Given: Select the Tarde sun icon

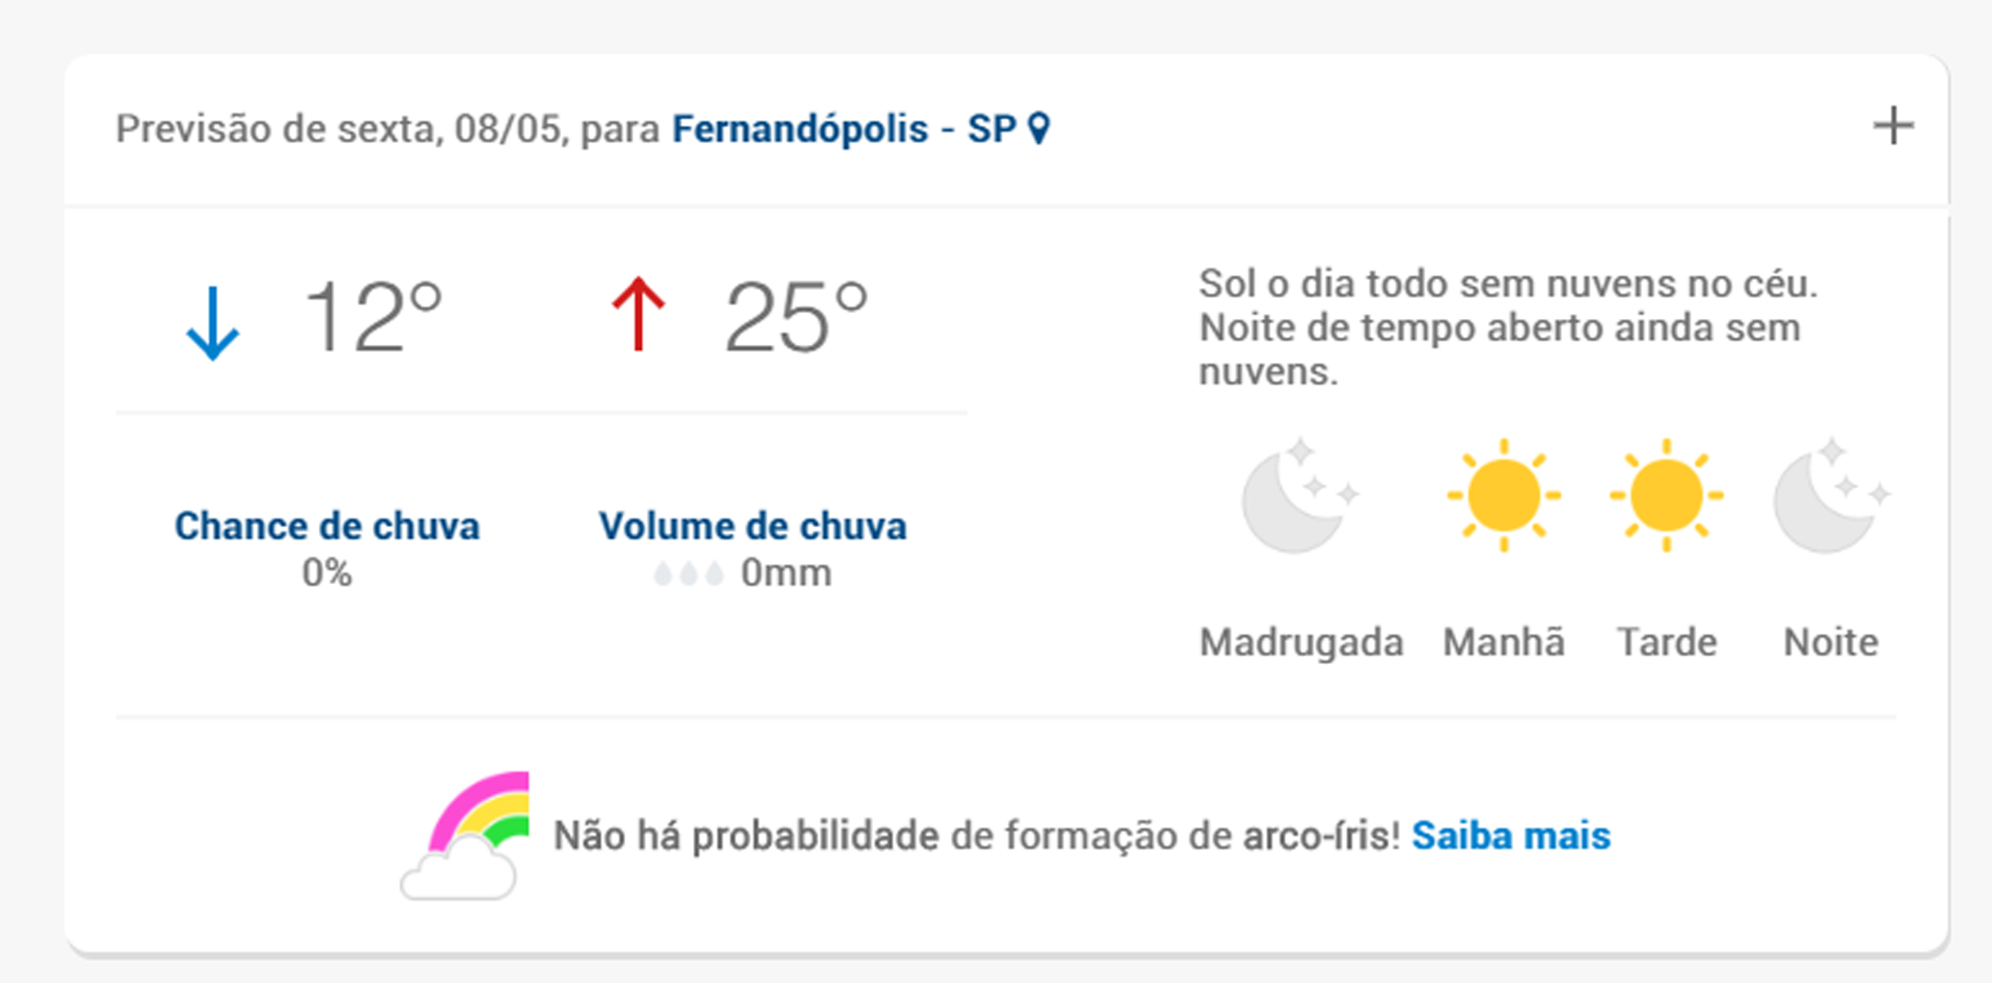Looking at the screenshot, I should pyautogui.click(x=1667, y=496).
